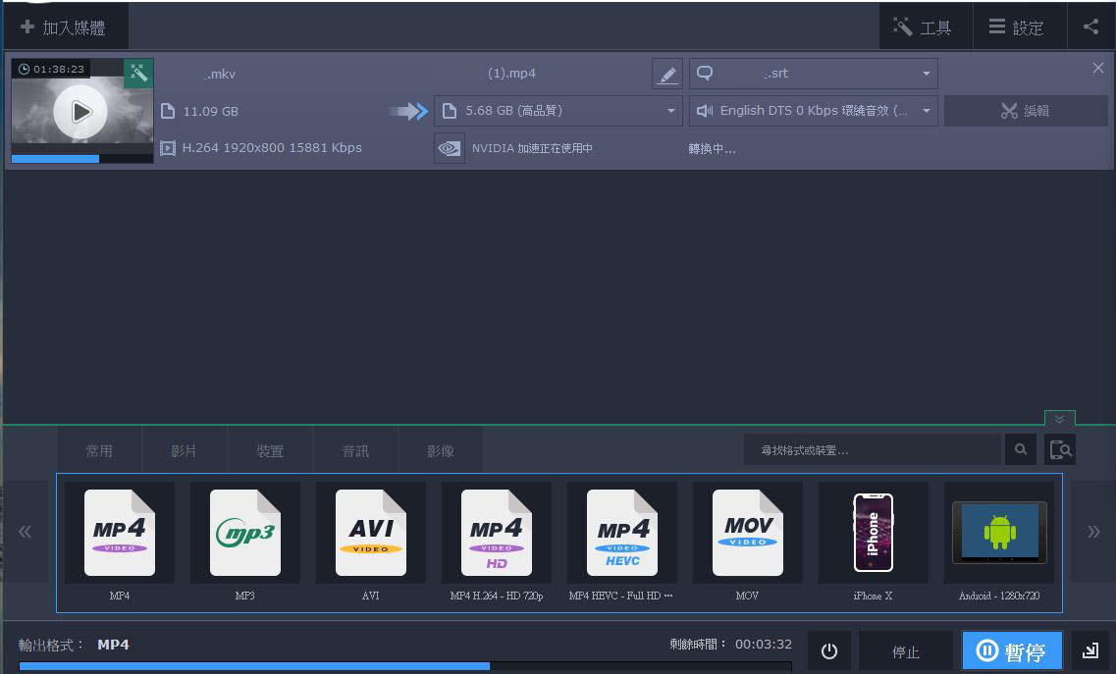Click the H.264 video film icon

[x=167, y=148]
